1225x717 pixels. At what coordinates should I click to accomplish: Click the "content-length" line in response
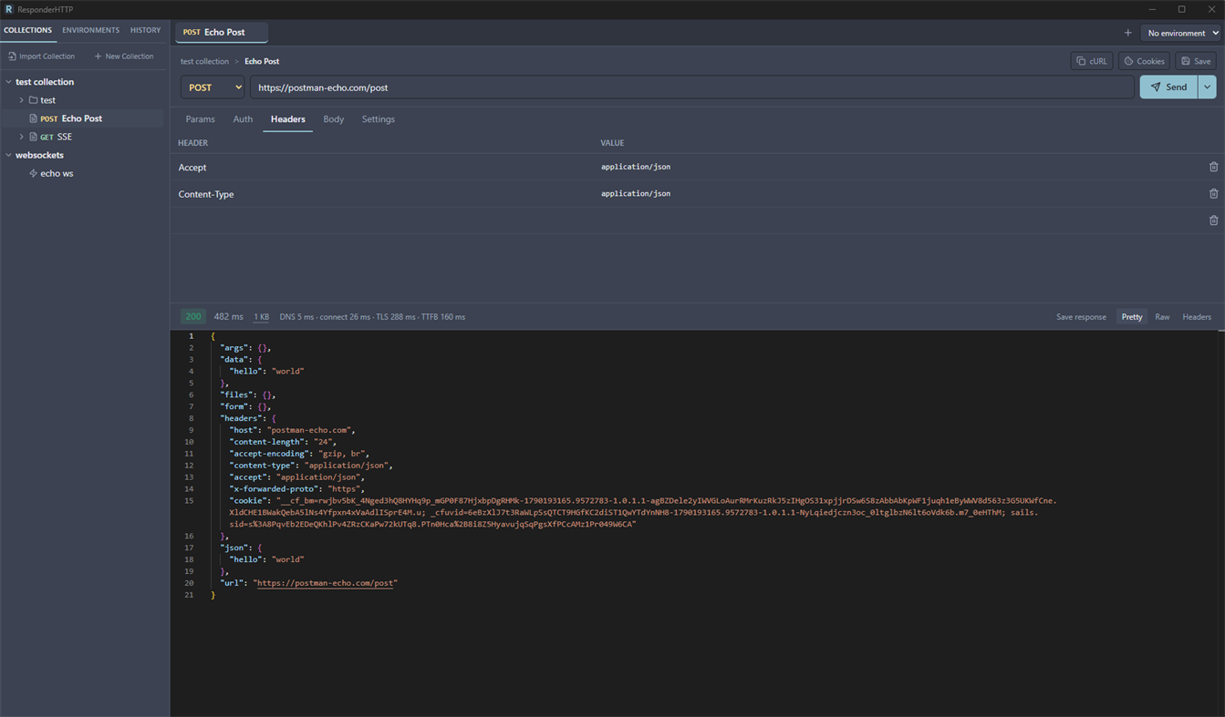283,442
